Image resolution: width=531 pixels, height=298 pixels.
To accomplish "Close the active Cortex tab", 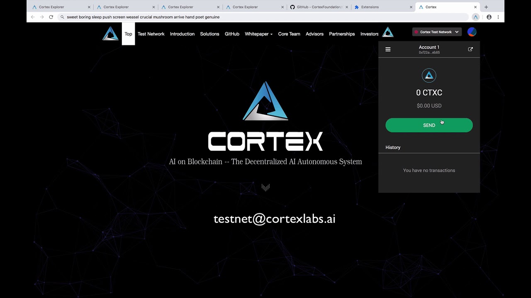I will [x=475, y=7].
